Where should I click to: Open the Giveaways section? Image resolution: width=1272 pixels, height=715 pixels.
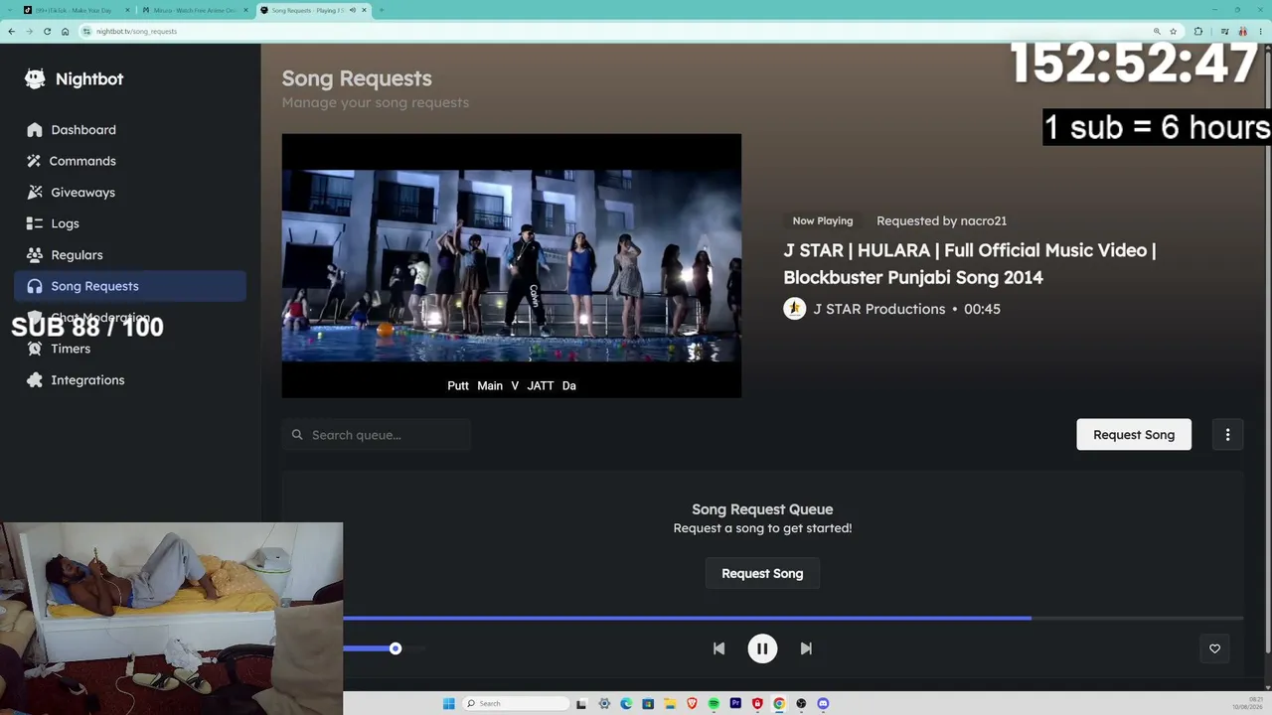click(x=130, y=193)
